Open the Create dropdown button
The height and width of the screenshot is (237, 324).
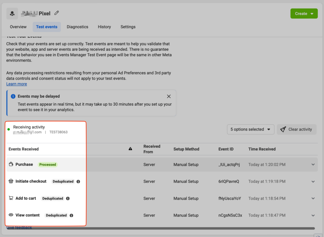pyautogui.click(x=304, y=14)
